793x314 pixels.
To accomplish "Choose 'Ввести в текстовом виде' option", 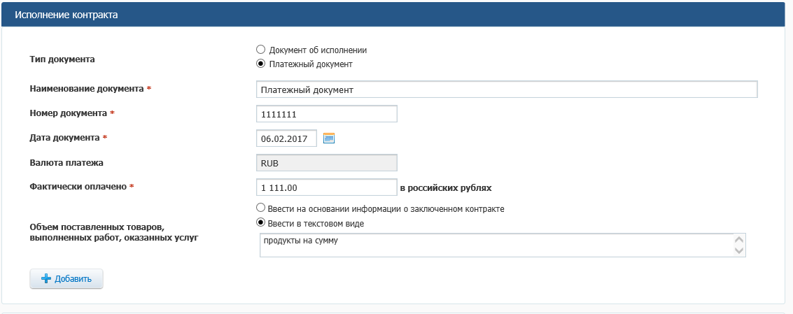I will click(x=261, y=223).
